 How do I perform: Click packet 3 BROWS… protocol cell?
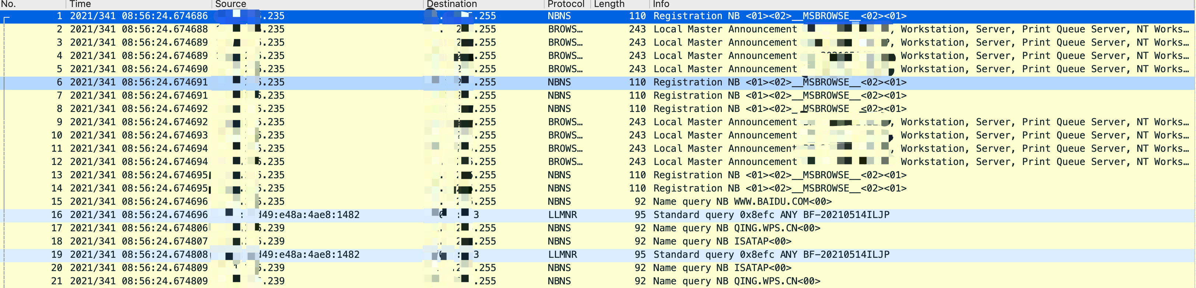click(x=565, y=43)
